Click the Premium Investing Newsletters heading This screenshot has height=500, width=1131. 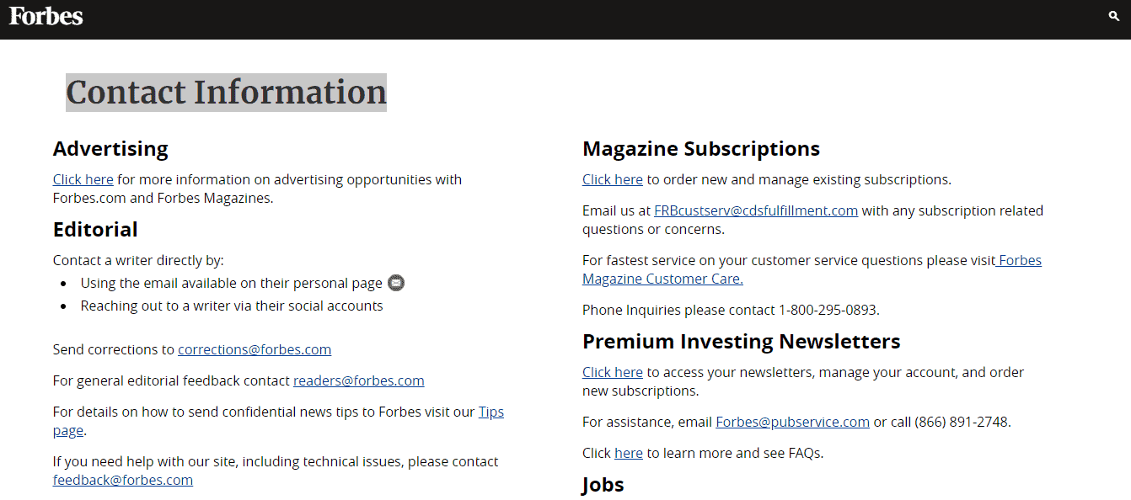742,342
